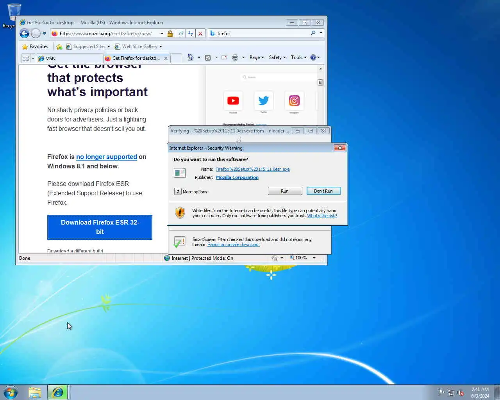The width and height of the screenshot is (500, 400).
Task: Click the Run button
Action: pos(285,191)
